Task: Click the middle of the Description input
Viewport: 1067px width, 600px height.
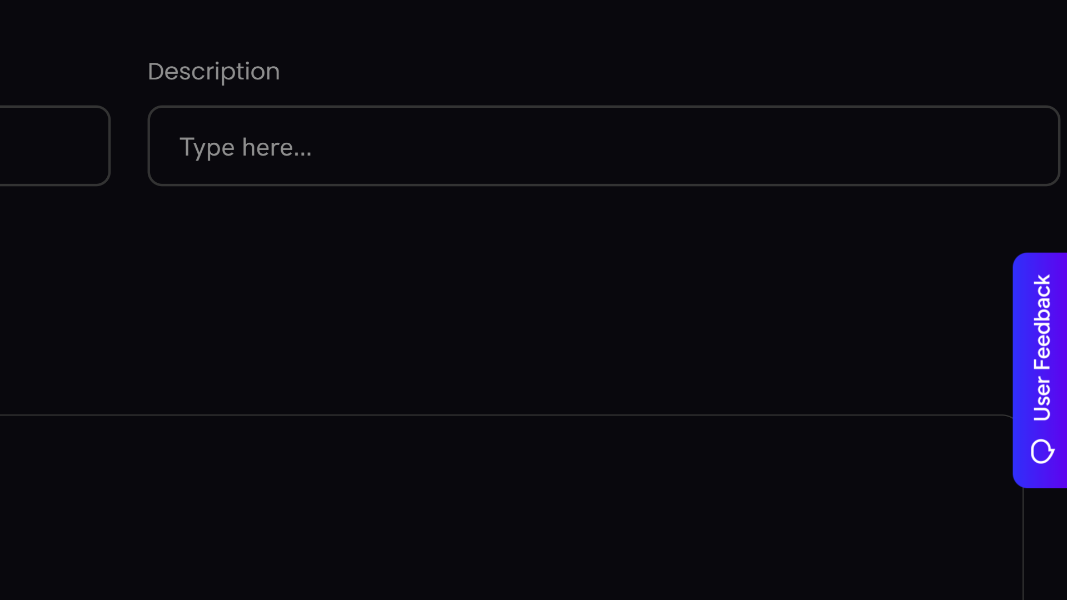Action: coord(604,146)
